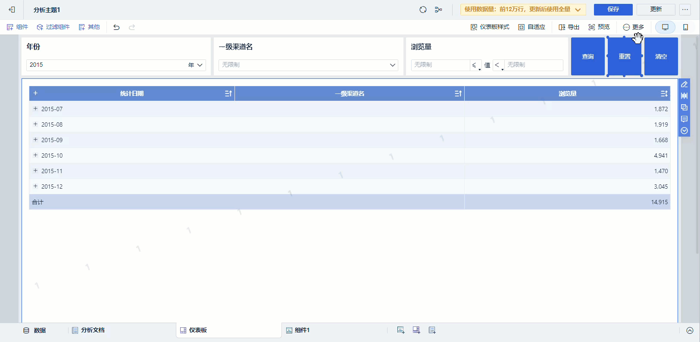Screen dimensions: 700x342
Task: Open the circled down-arrow menu on side strip
Action: coord(684,131)
